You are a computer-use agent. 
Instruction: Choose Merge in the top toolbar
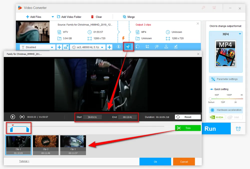tap(129, 17)
